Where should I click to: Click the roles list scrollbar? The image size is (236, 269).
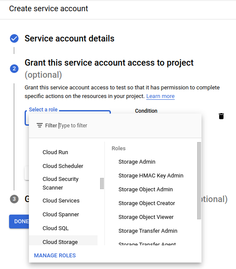[x=199, y=180]
